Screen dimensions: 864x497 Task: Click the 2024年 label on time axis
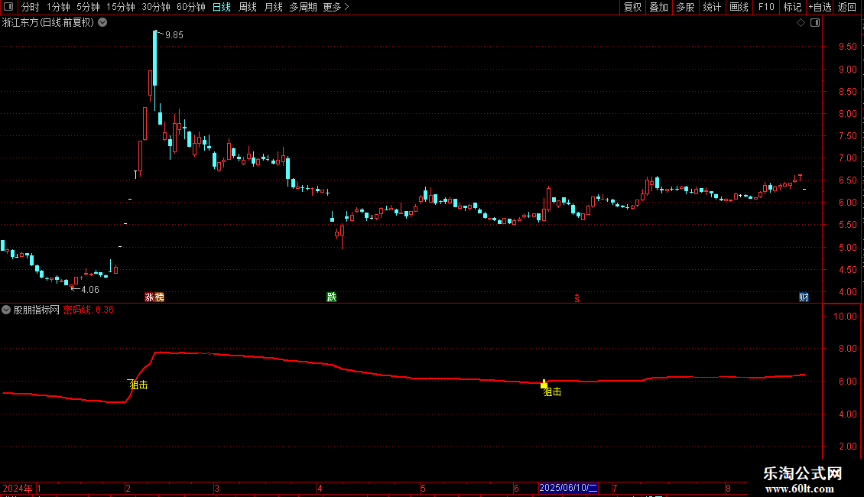point(17,488)
